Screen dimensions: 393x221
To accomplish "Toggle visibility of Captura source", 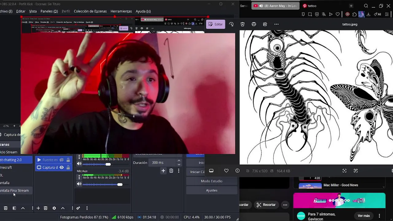I will tap(62, 168).
